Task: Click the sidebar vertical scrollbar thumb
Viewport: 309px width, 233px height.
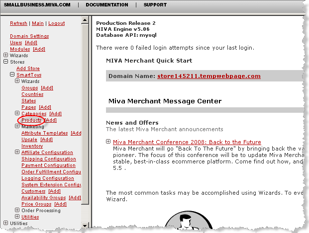Action: pos(85,114)
